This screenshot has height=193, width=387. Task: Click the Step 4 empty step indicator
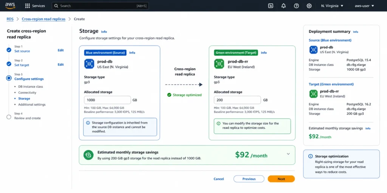(x=9, y=117)
